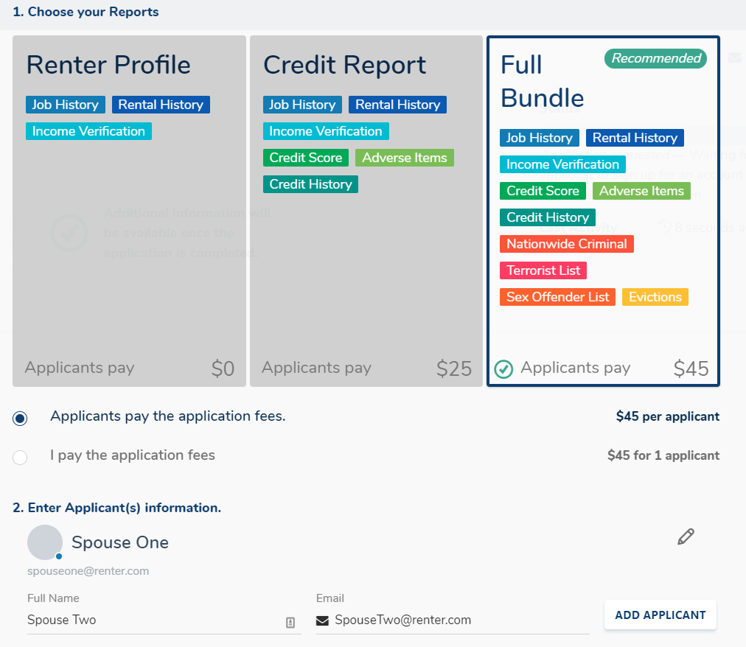Click the Adverse Items tag in Credit Report
The image size is (746, 647).
coord(404,158)
